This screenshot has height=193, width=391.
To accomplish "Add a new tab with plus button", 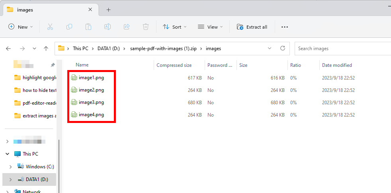I will tap(108, 10).
